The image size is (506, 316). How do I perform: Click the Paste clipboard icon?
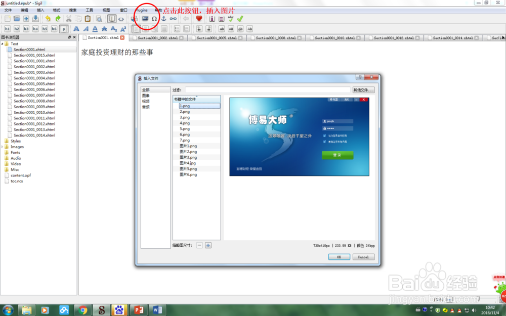click(88, 19)
